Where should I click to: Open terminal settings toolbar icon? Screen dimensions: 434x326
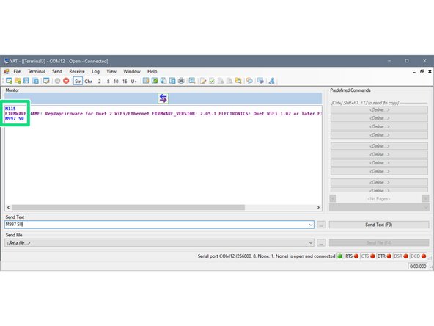pyautogui.click(x=46, y=81)
